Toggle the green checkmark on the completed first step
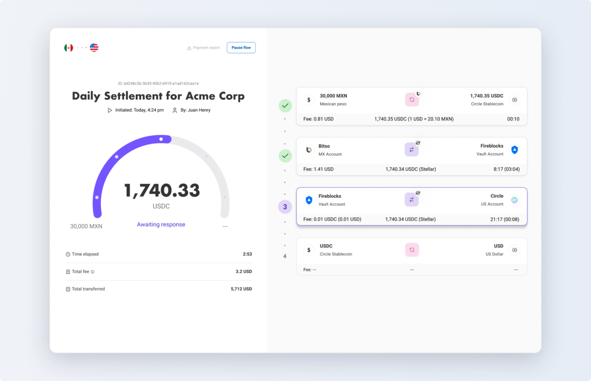The width and height of the screenshot is (591, 381). click(285, 105)
